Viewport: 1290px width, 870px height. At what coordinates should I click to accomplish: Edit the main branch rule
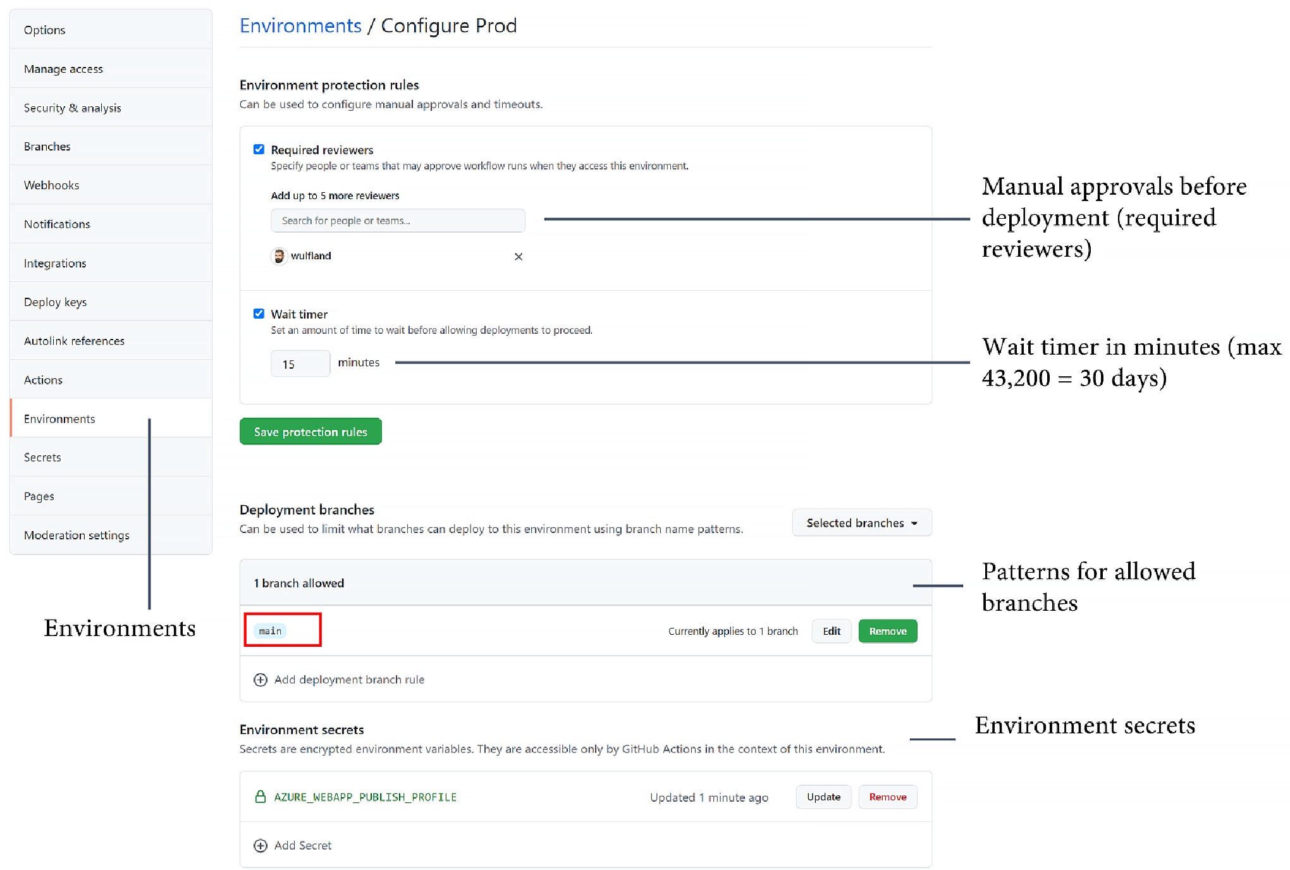coord(832,631)
